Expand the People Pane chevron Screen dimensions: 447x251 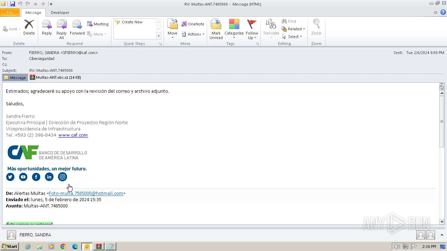coord(442,235)
